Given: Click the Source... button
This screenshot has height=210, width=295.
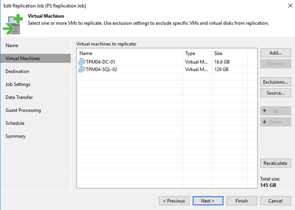Looking at the screenshot, I should pos(275,93).
